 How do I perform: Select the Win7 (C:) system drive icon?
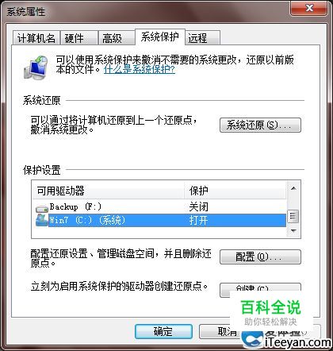point(42,220)
